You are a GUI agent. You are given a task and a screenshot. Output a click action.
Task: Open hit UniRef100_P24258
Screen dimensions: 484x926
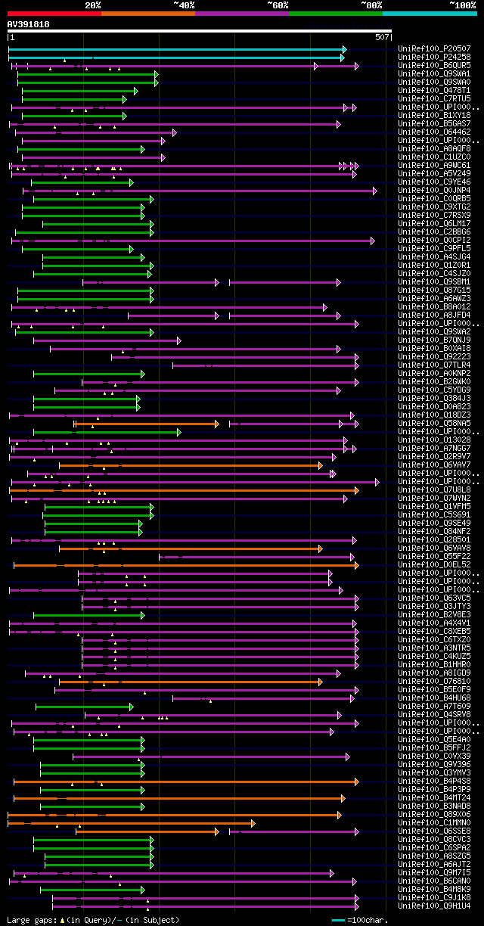pyautogui.click(x=434, y=57)
